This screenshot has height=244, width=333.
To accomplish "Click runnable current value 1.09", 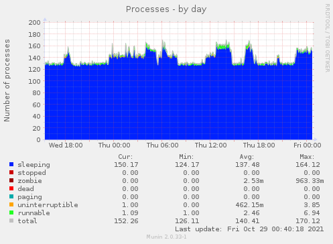I will [130, 213].
